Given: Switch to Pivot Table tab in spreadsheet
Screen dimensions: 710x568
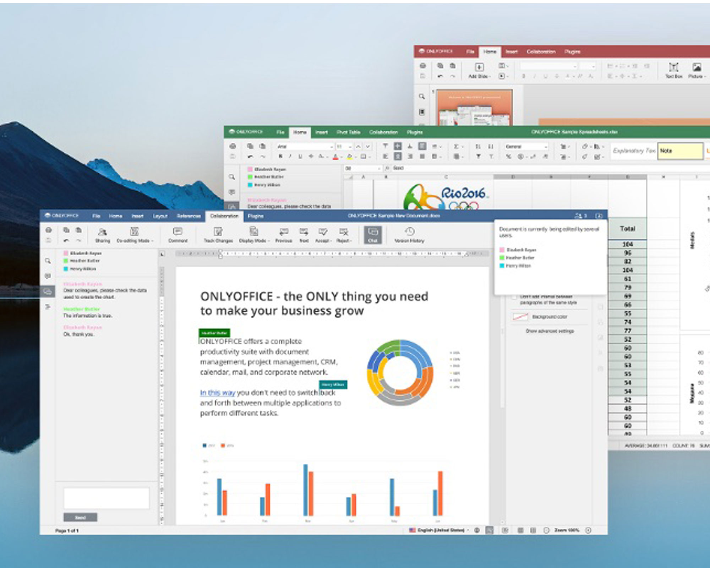Looking at the screenshot, I should [348, 132].
